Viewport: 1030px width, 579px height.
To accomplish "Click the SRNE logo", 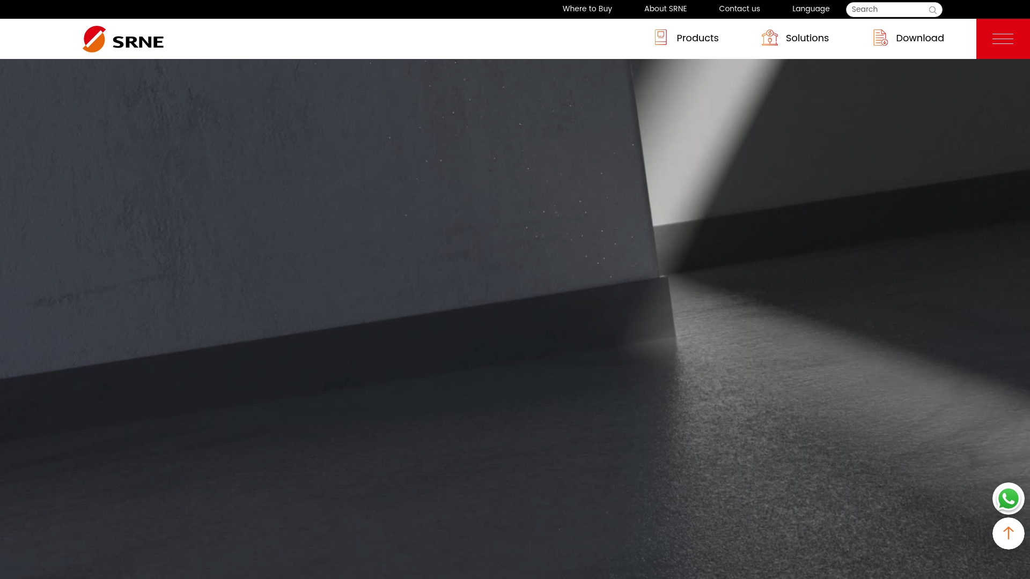I will 122,39.
